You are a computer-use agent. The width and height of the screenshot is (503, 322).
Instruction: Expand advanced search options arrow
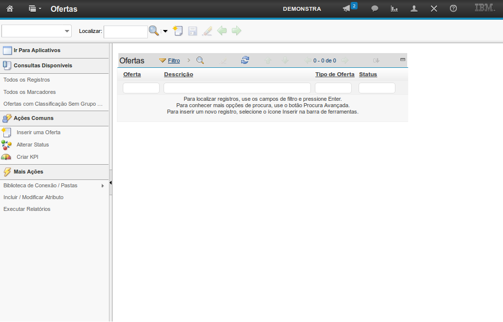pyautogui.click(x=165, y=31)
